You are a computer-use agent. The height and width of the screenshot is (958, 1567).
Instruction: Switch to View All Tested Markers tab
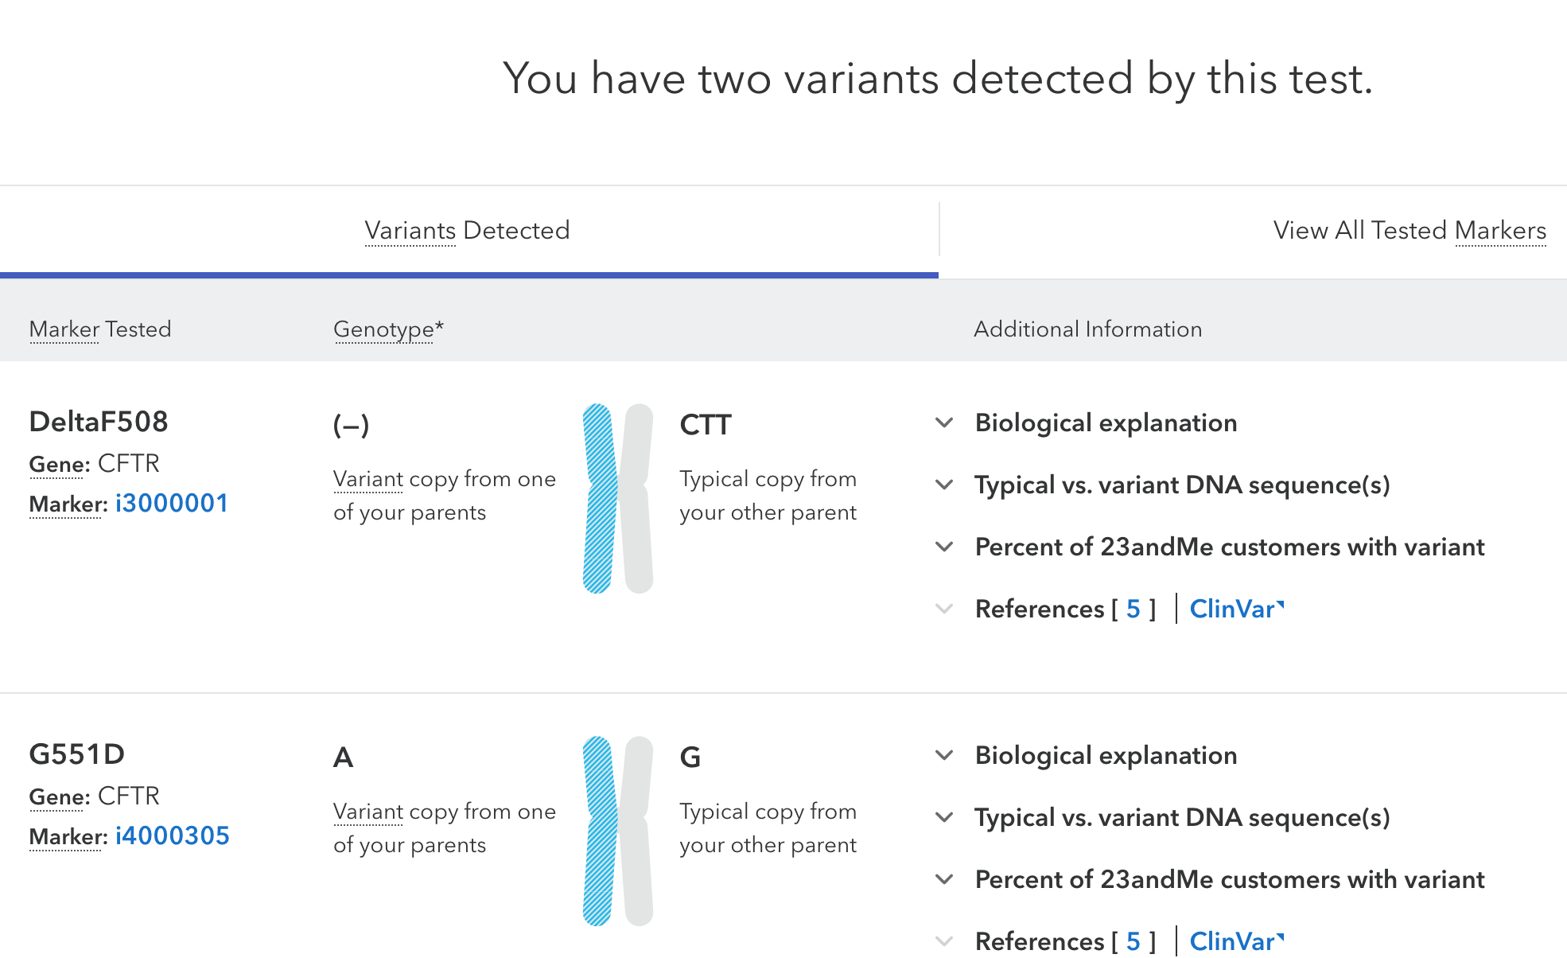tap(1409, 230)
